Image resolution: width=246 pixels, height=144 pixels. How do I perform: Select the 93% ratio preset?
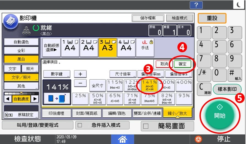point(184,99)
